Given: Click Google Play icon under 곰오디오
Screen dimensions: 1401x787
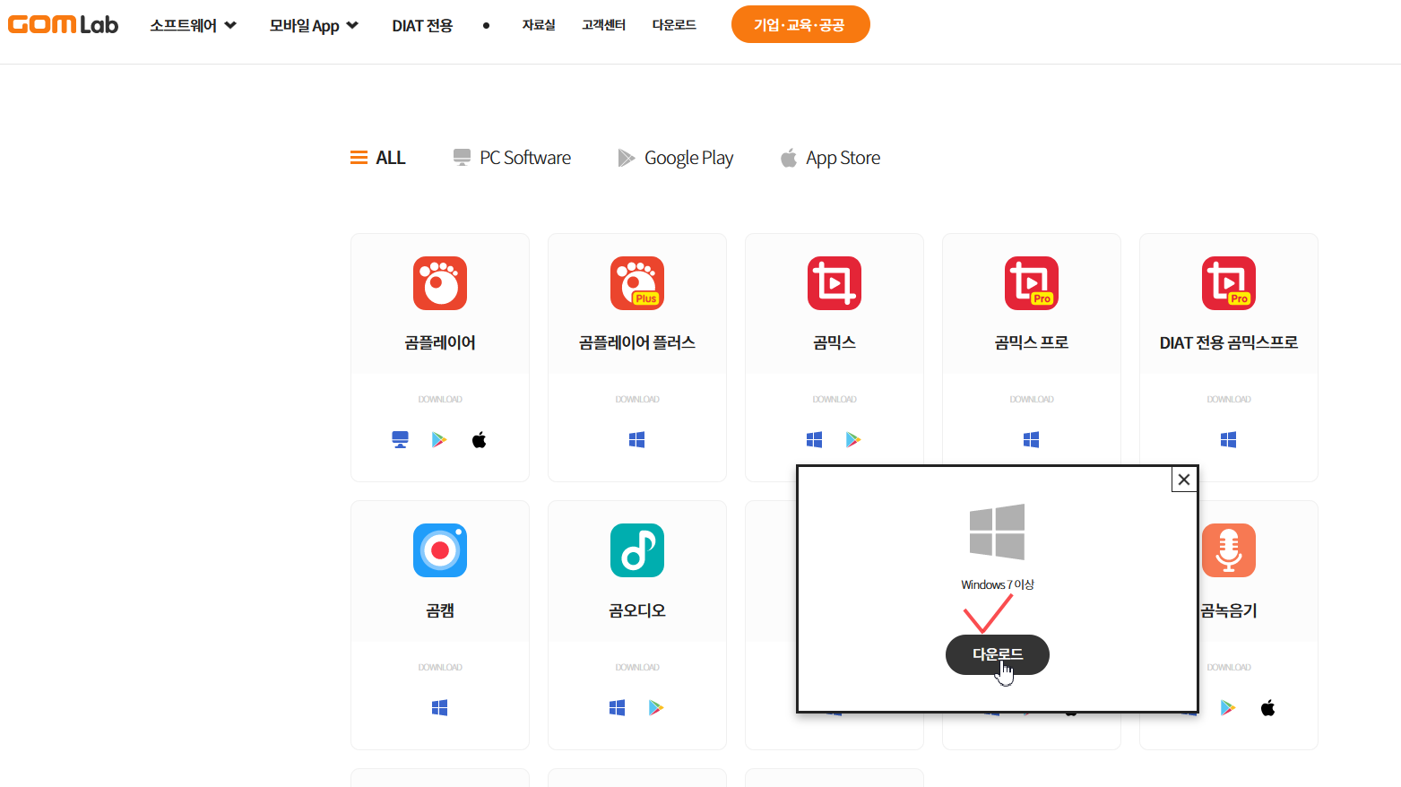Looking at the screenshot, I should click(656, 707).
